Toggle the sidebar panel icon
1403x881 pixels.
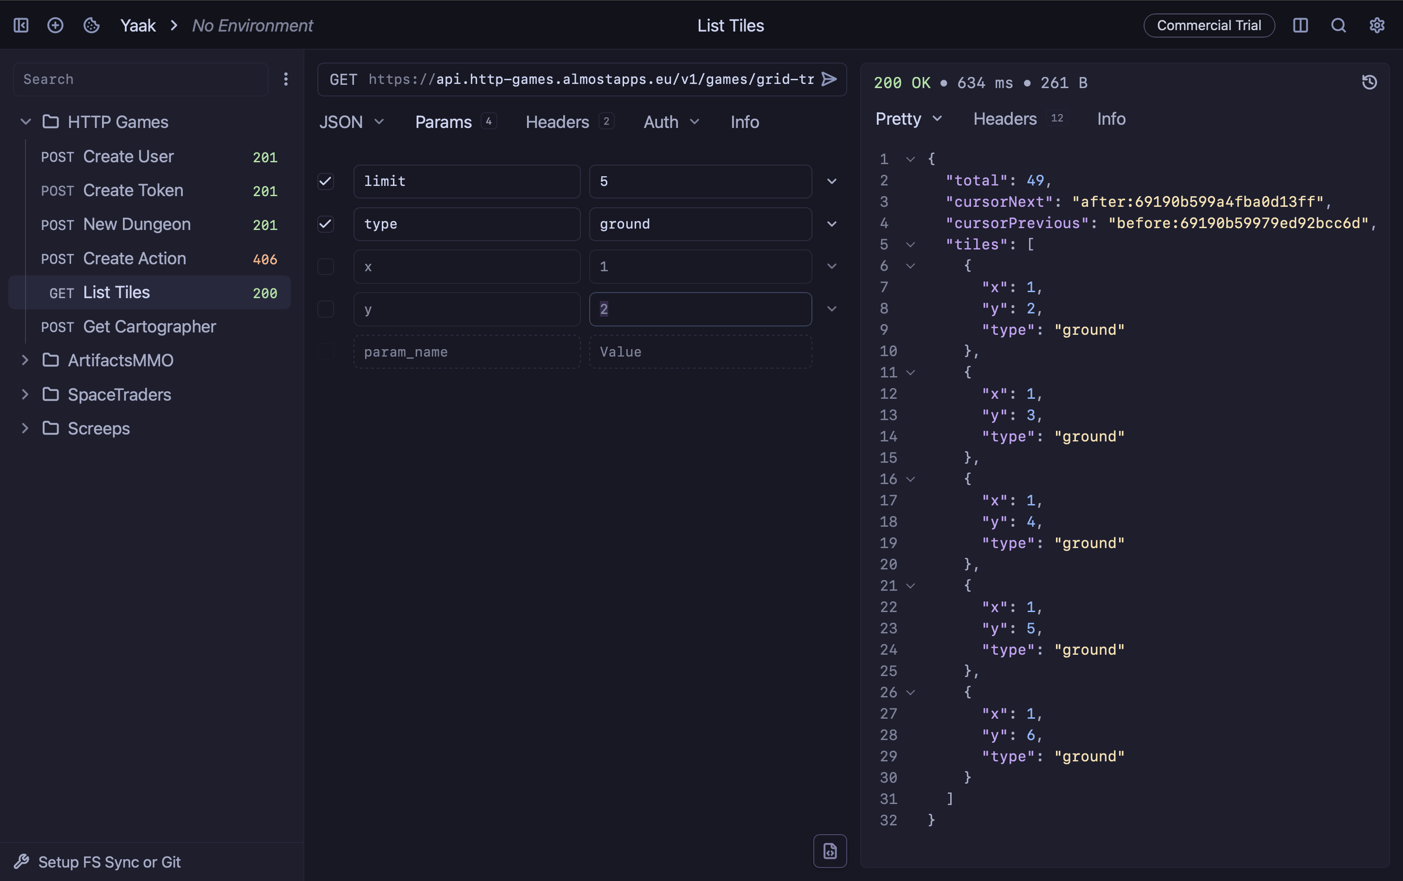(x=21, y=25)
